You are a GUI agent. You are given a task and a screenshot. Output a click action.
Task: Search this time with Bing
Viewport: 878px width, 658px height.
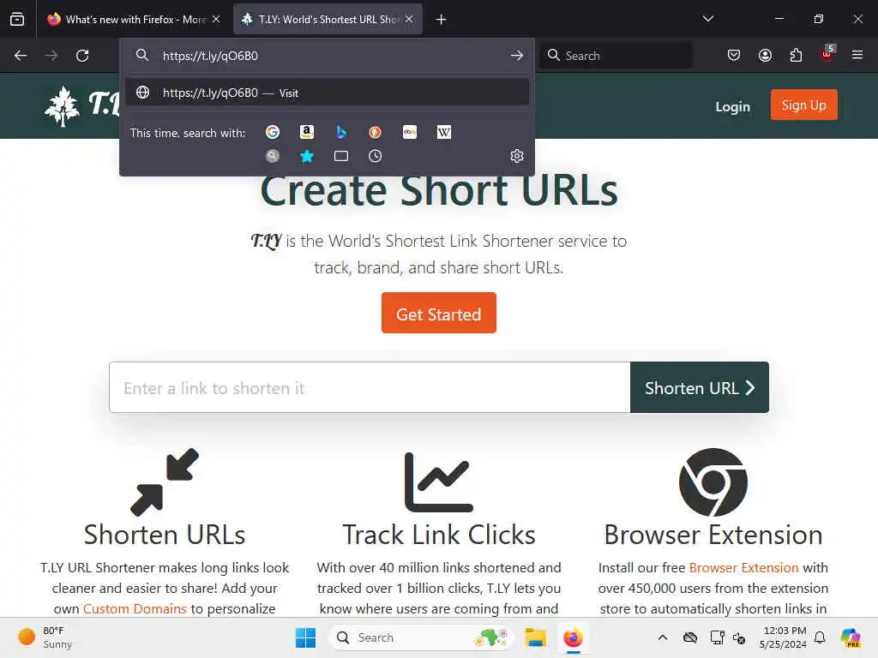(341, 132)
